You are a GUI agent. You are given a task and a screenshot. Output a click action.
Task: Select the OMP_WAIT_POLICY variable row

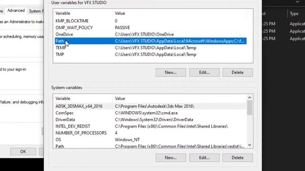coord(151,28)
